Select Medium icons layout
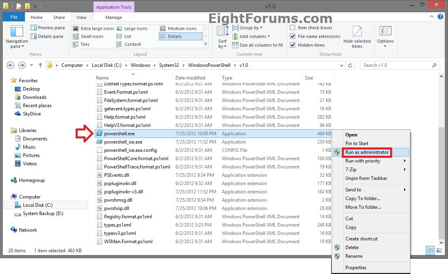This screenshot has height=274, width=448. tap(178, 28)
